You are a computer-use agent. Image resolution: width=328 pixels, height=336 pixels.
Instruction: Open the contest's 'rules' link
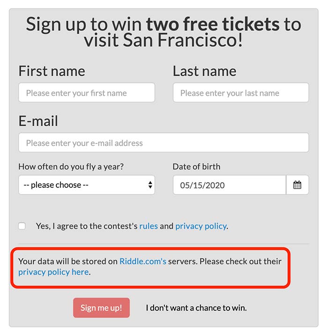(149, 226)
